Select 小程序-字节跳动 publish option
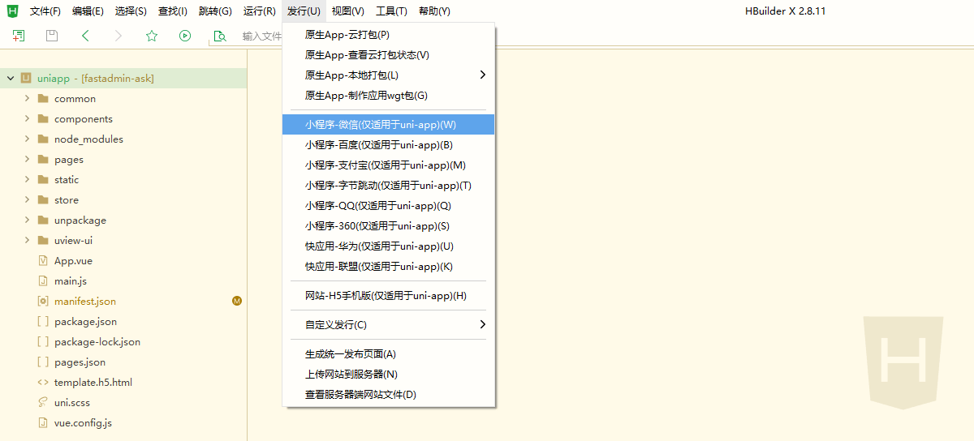974x441 pixels. (x=388, y=186)
